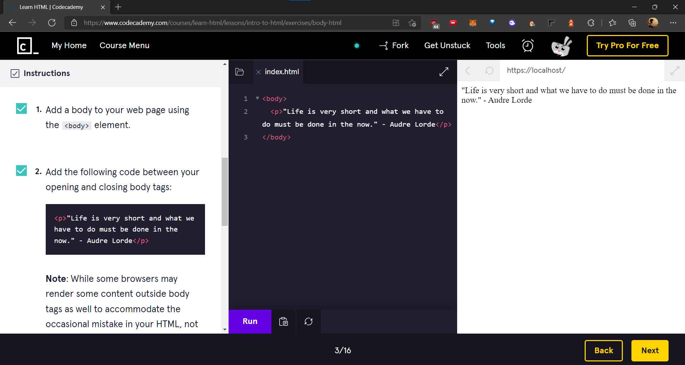Collapse the body element on line 1

click(257, 98)
